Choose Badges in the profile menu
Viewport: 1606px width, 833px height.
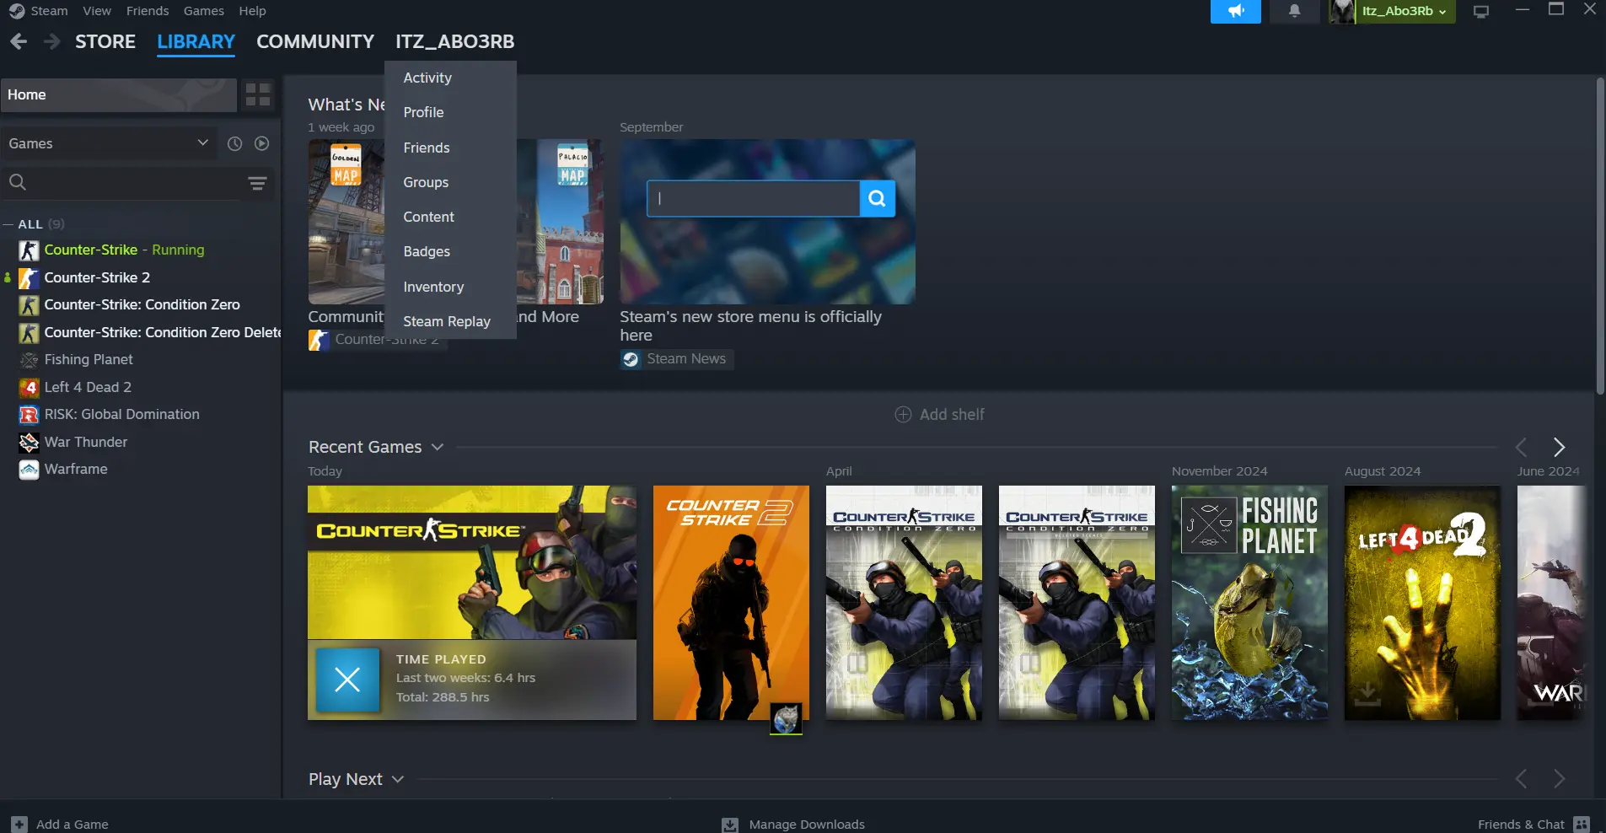[427, 251]
